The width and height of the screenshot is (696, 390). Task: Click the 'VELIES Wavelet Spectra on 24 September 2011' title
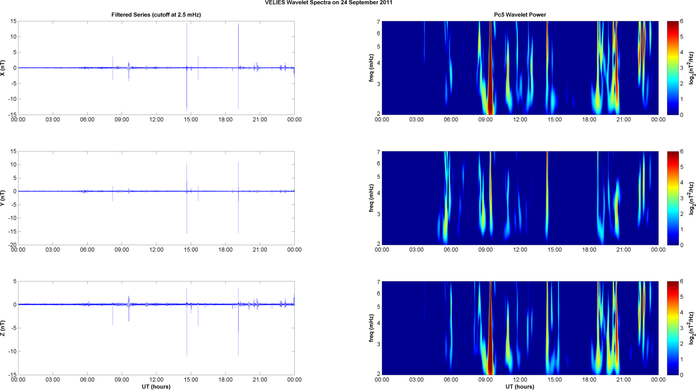(x=328, y=3)
